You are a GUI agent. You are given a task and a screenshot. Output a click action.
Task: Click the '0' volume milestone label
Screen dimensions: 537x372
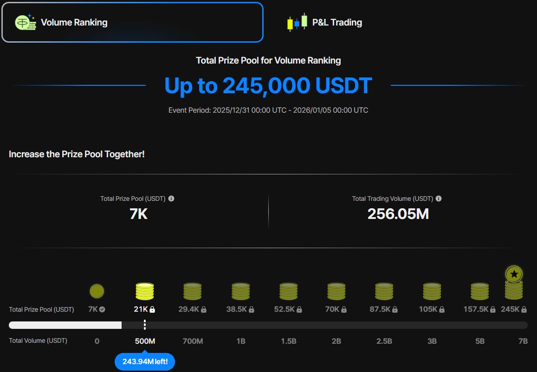[x=97, y=341]
